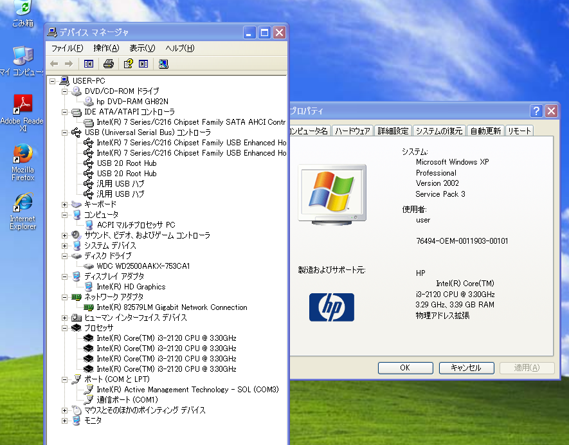Image resolution: width=569 pixels, height=445 pixels.
Task: Click the Intel(R) HD Graphics adapter icon
Action: pos(89,287)
